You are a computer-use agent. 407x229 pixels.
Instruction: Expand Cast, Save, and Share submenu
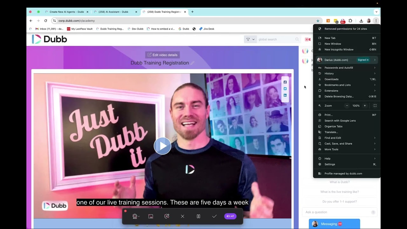point(347,143)
